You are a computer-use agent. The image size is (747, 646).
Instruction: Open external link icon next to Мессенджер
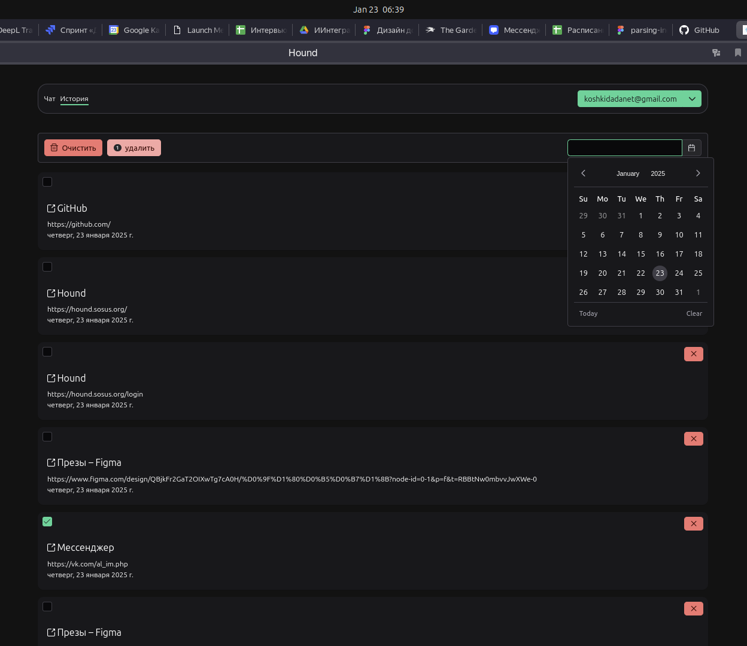[x=51, y=547]
